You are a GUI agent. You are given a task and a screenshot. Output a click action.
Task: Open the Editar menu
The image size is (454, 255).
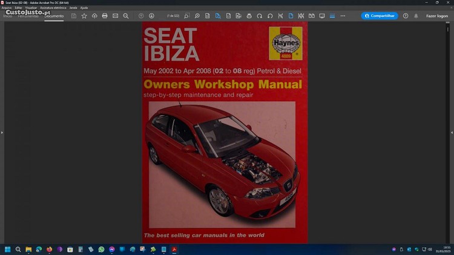19,8
